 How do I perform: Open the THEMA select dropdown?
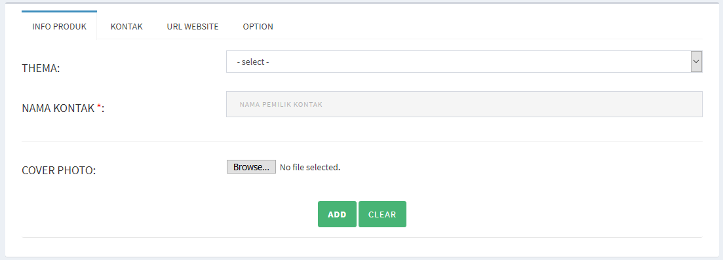464,62
